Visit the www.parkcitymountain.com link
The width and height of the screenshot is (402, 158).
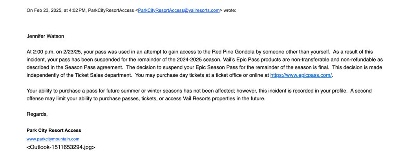53,139
